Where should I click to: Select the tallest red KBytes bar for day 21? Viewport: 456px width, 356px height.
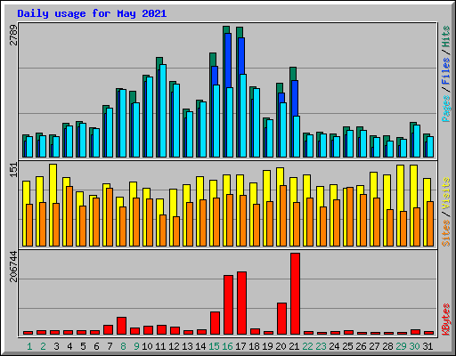point(295,294)
